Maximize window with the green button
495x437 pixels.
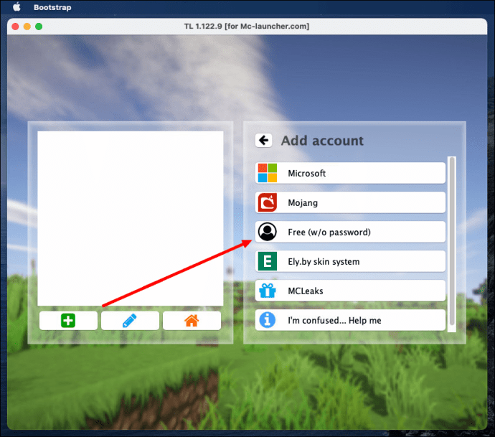[x=39, y=27]
